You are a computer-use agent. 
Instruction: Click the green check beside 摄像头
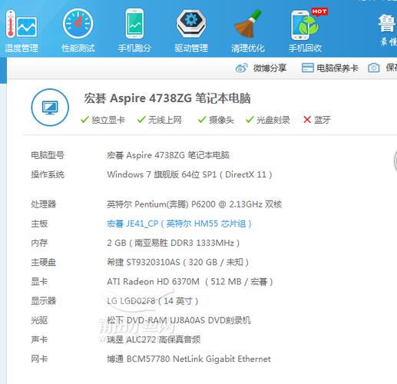(x=202, y=119)
